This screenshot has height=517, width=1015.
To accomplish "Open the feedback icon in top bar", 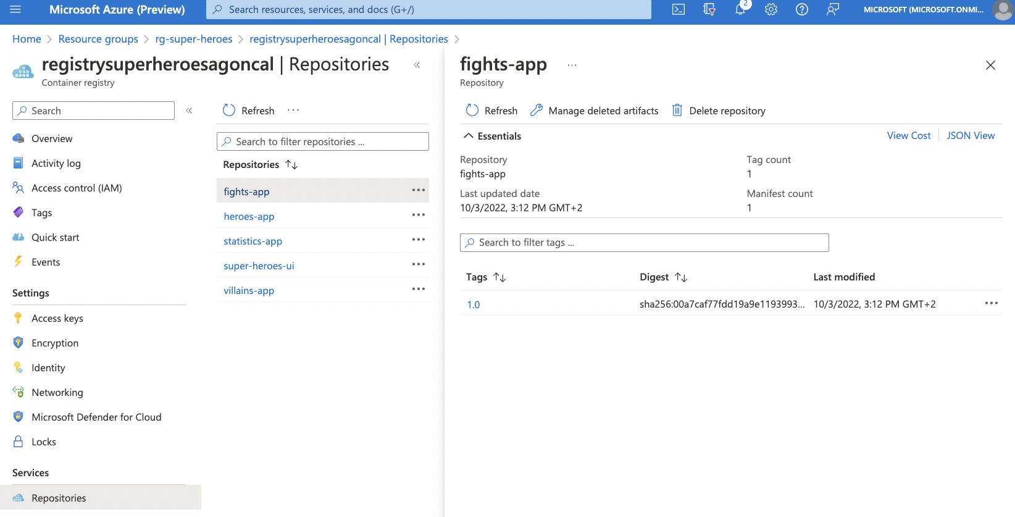I will tap(833, 9).
